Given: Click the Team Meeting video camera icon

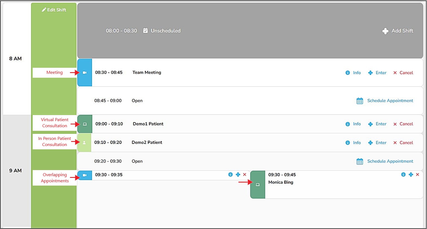Looking at the screenshot, I should [x=85, y=72].
